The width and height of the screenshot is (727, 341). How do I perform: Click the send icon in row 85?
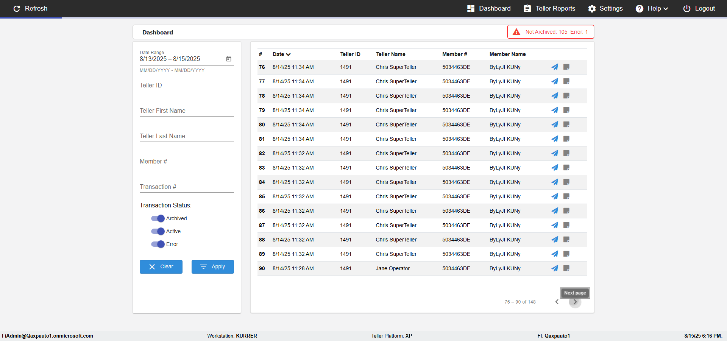pyautogui.click(x=555, y=196)
